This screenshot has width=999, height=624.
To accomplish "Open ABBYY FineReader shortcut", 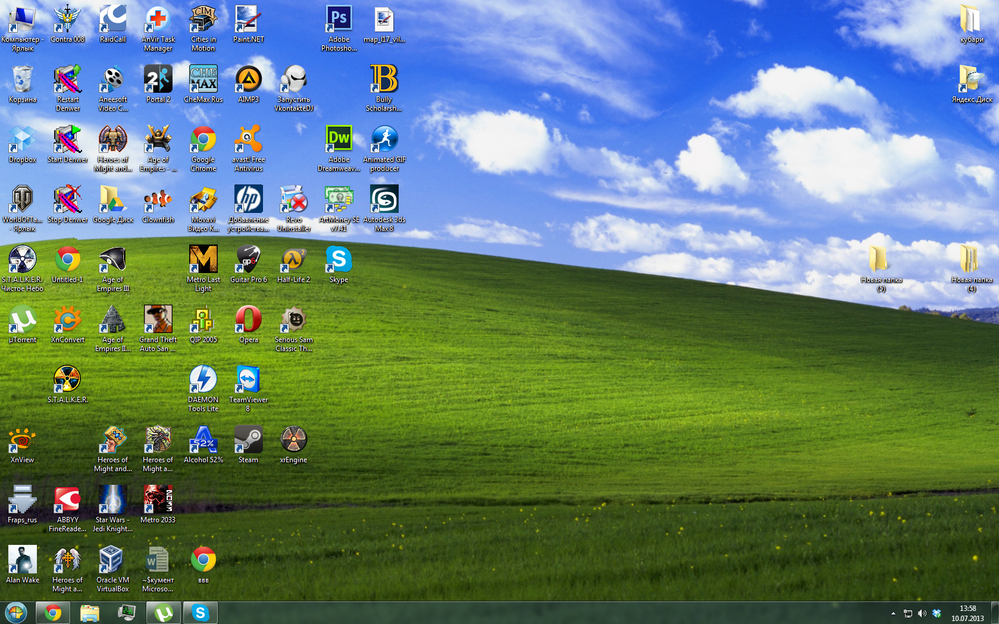I will click(x=68, y=509).
